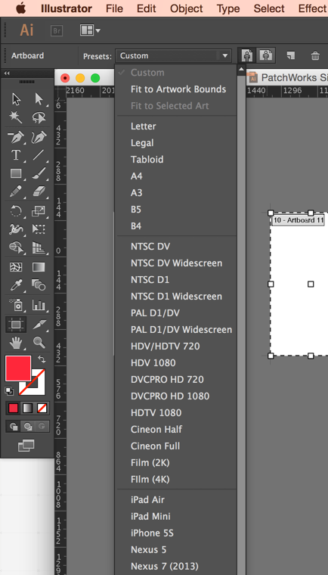
Task: Select the Width tool
Action: 16,229
